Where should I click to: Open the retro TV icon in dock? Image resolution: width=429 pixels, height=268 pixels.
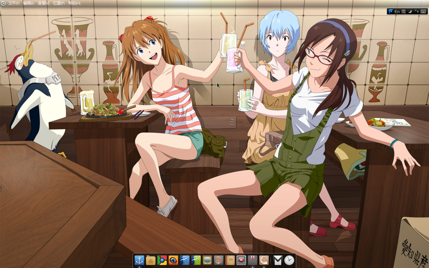coord(207,260)
